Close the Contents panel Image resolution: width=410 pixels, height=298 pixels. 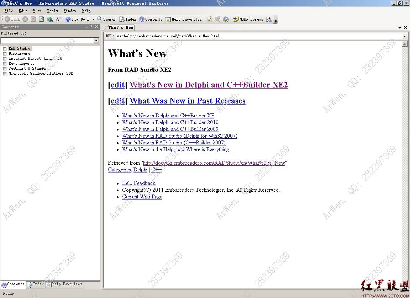point(96,27)
